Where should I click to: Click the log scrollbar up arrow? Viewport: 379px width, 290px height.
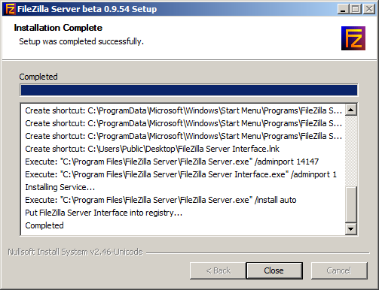(x=351, y=110)
